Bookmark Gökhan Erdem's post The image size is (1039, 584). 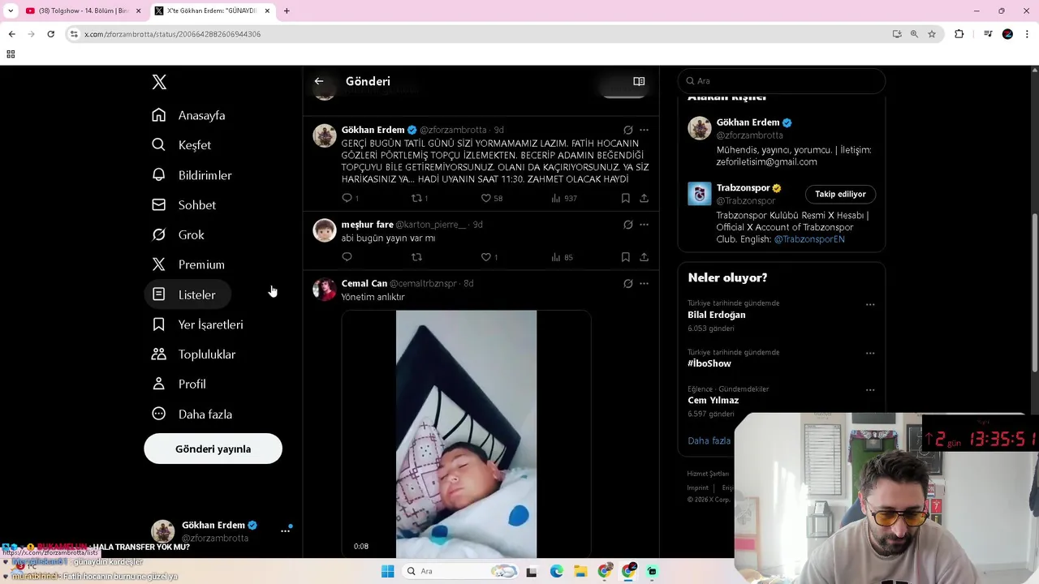coord(625,198)
